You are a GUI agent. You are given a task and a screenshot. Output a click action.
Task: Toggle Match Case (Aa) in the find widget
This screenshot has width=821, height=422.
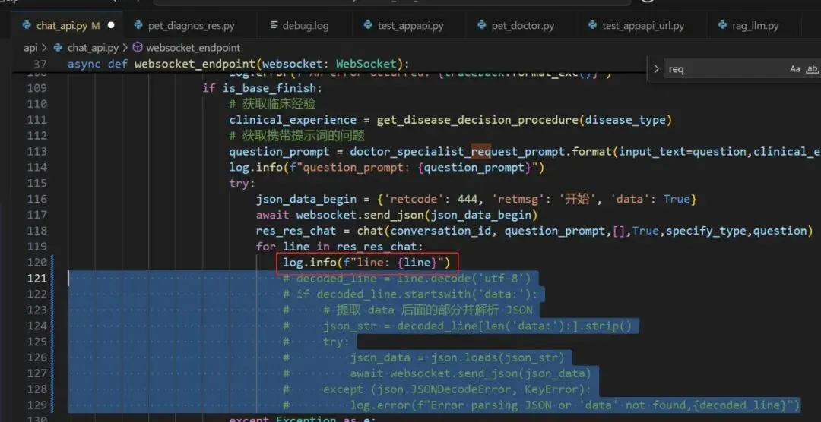click(x=795, y=69)
